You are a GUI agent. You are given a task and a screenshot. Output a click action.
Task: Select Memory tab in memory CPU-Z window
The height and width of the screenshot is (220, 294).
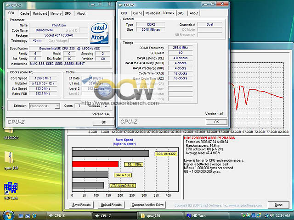coord(169,13)
